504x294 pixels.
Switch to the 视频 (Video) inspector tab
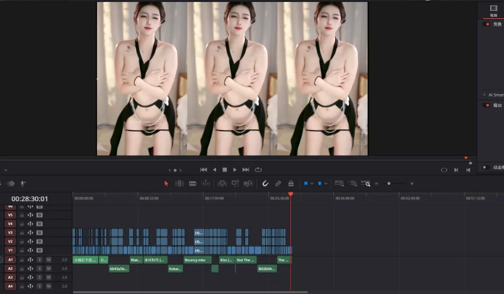494,10
